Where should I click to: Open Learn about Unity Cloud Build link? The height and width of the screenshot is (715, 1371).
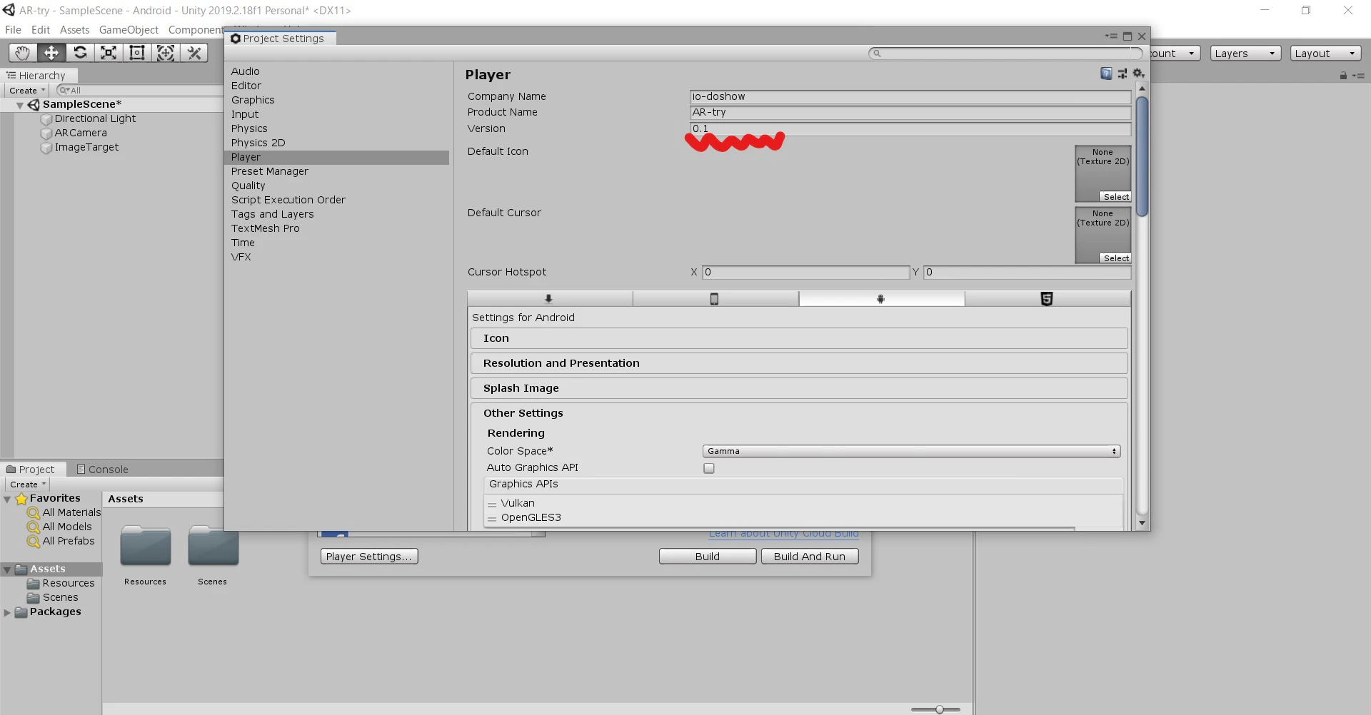coord(783,534)
